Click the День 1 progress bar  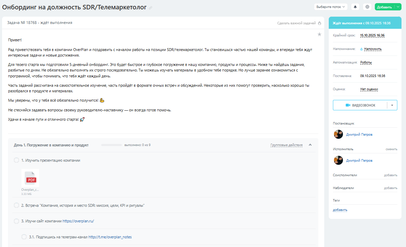[111, 145]
